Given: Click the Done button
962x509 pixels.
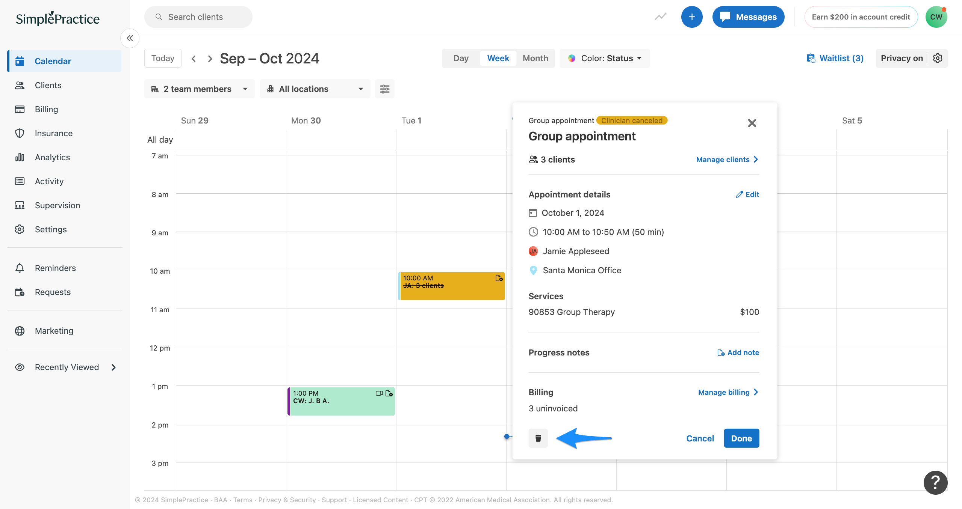Looking at the screenshot, I should coord(741,438).
